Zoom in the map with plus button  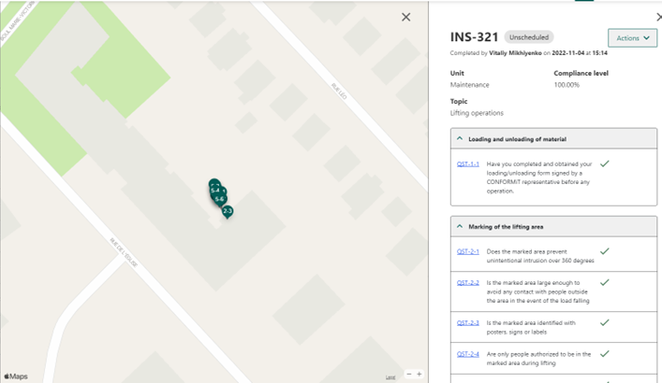(419, 374)
